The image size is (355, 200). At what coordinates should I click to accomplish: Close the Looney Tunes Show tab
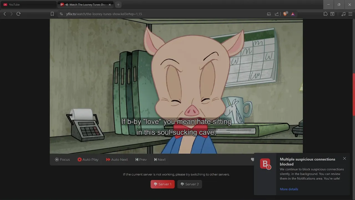(110, 4)
